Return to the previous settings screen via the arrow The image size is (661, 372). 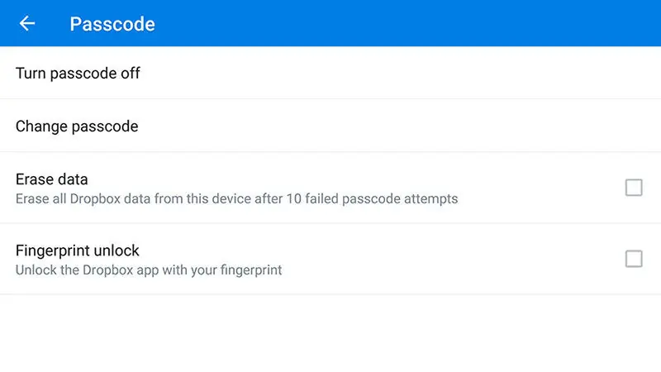pos(27,23)
